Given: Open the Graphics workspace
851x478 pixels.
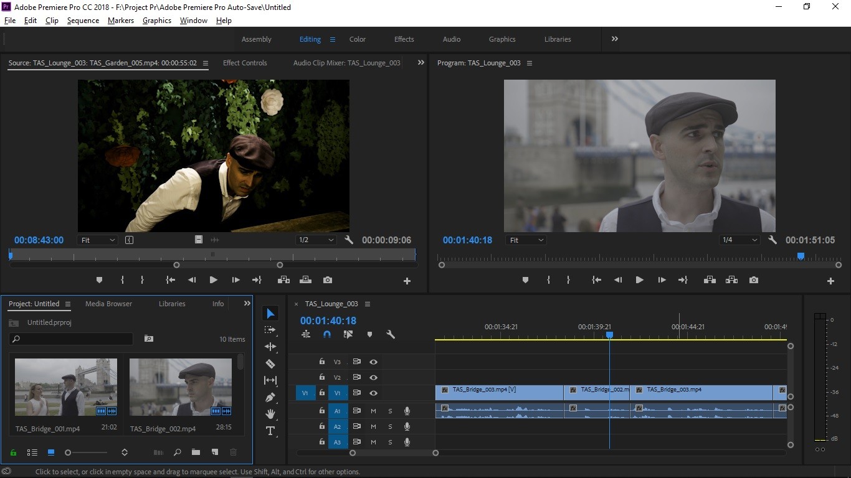Looking at the screenshot, I should (502, 39).
